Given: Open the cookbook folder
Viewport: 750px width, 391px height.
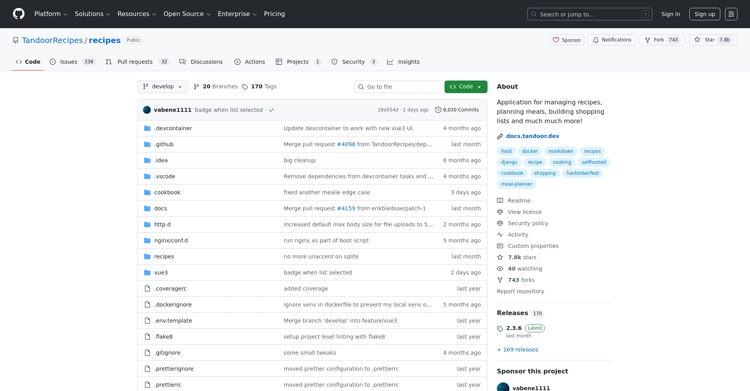Looking at the screenshot, I should click(x=167, y=192).
